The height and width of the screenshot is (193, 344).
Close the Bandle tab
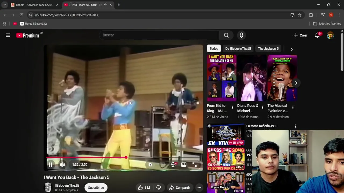click(57, 5)
